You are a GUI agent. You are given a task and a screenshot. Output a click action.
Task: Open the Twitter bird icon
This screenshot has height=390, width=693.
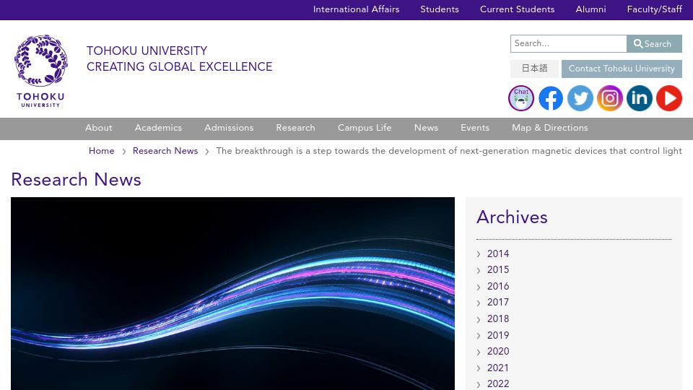(x=580, y=98)
